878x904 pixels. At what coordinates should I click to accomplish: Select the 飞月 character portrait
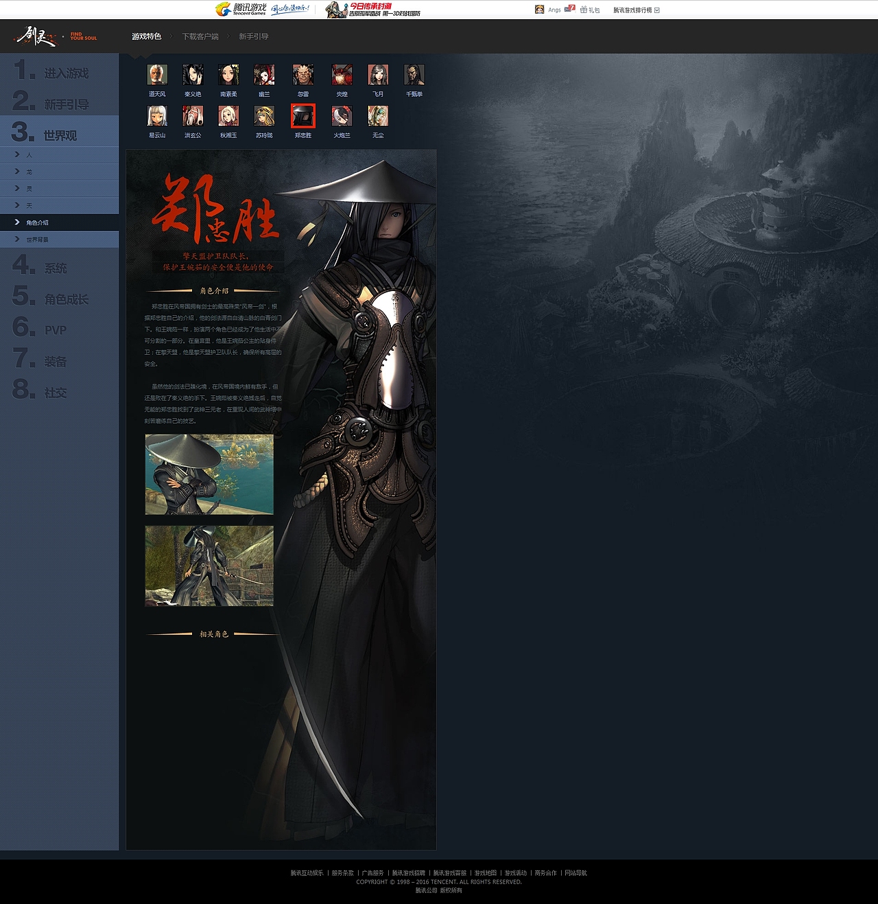(x=378, y=74)
